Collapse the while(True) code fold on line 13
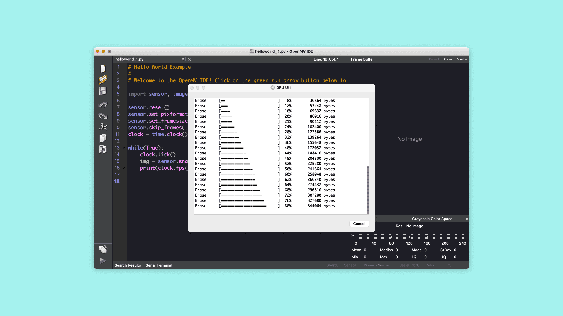Image resolution: width=563 pixels, height=316 pixels. coord(124,148)
